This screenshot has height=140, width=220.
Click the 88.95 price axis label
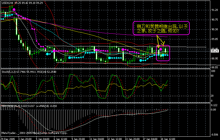(x=215, y=58)
